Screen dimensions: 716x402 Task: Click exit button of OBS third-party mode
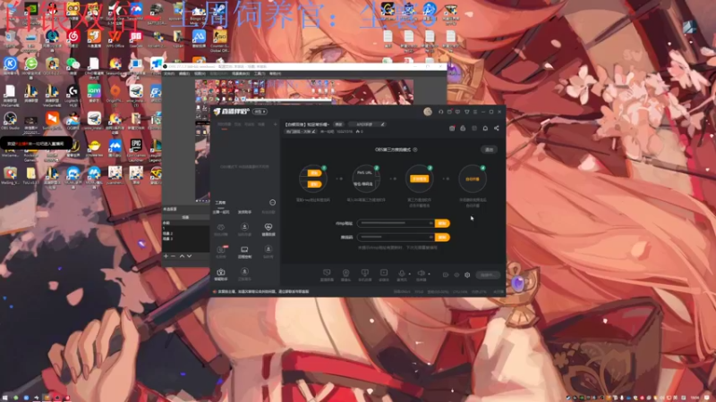click(x=489, y=149)
